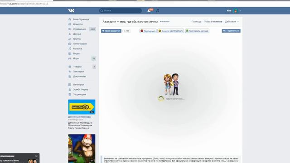Screen dimensions: 290x163
Task: Click the browser address bar URL
Action: point(24,4)
